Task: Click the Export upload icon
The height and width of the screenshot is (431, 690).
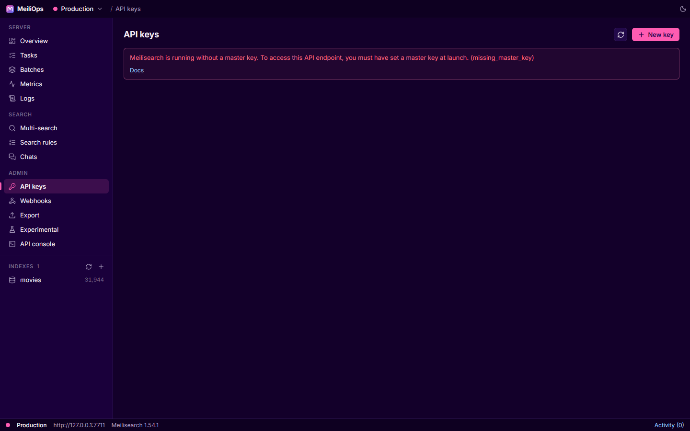Action: tap(12, 215)
